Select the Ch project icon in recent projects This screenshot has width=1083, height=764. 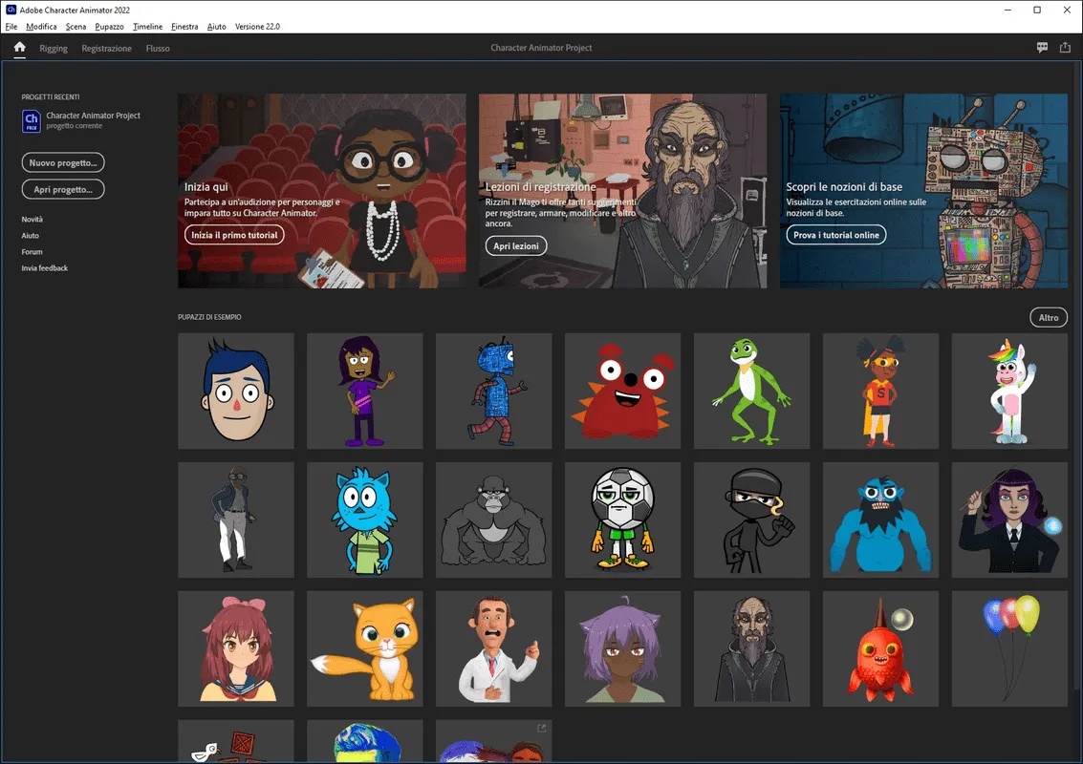point(32,120)
